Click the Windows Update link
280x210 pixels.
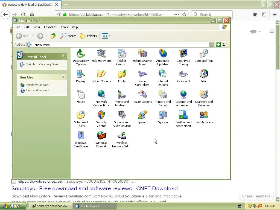tap(37, 85)
